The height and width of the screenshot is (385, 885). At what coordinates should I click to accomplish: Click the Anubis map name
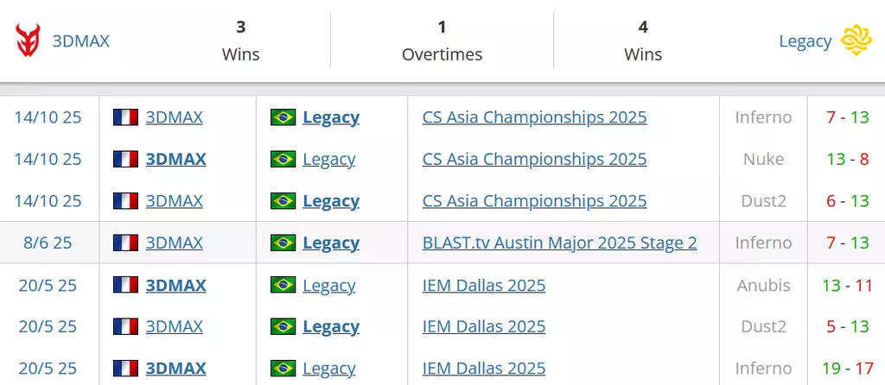(764, 285)
